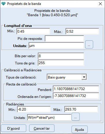The width and height of the screenshot is (105, 134).
Task: Focus the Radiàncies Màx. field 293.70
Action: 81,109
